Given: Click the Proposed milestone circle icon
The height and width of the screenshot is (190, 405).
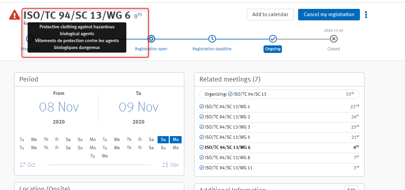Looking at the screenshot, I should coord(30,38).
